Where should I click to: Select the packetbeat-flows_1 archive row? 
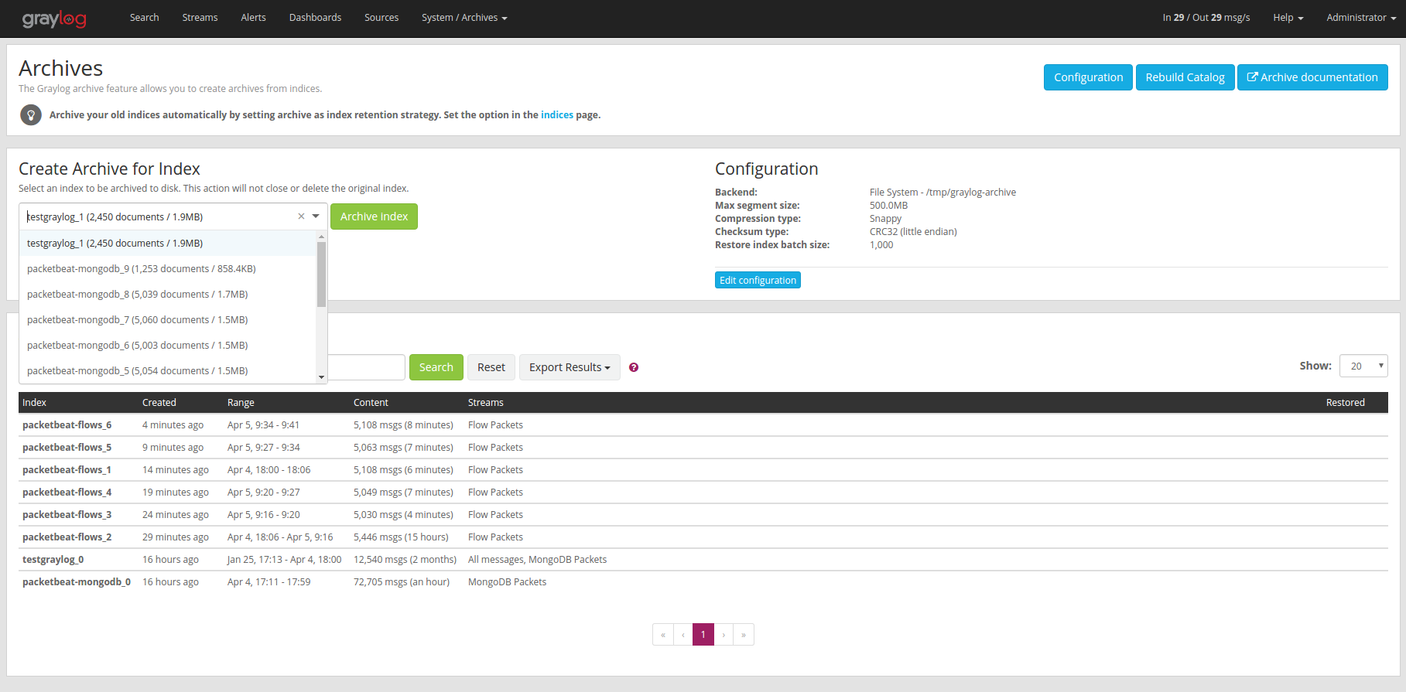703,470
